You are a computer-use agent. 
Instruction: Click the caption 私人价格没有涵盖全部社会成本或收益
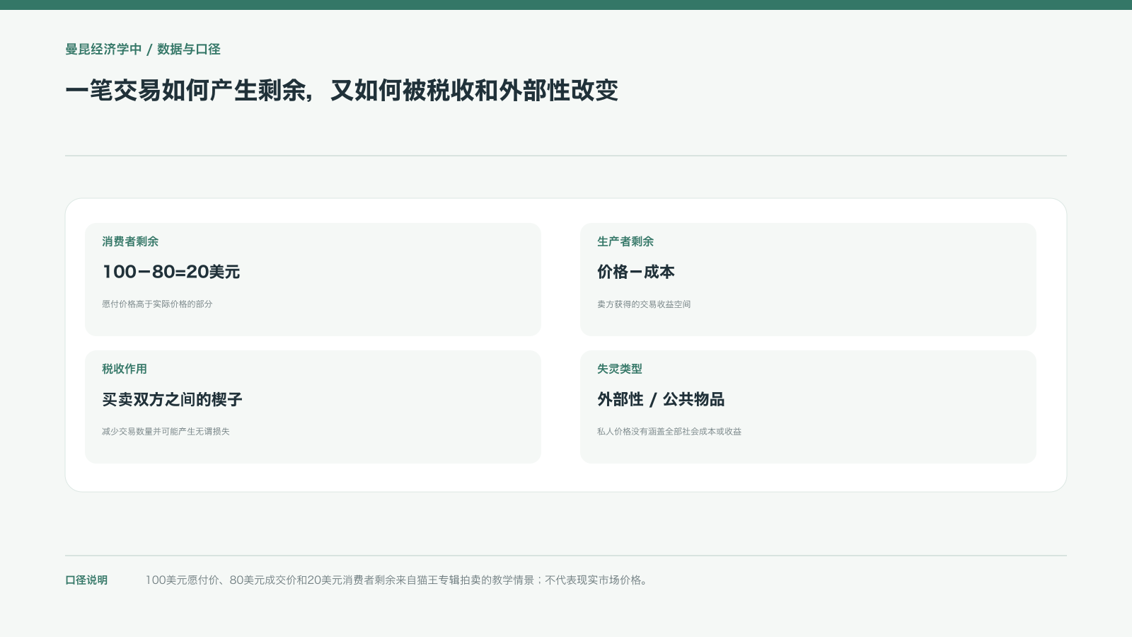669,432
